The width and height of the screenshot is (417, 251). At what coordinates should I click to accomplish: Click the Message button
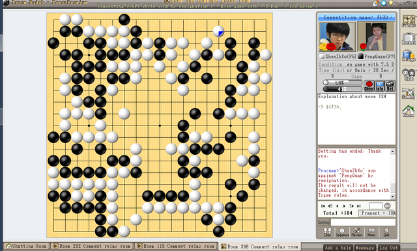pyautogui.click(x=365, y=248)
